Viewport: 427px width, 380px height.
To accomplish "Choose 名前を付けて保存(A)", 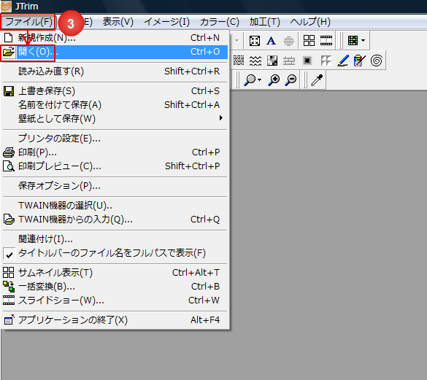I will (115, 105).
